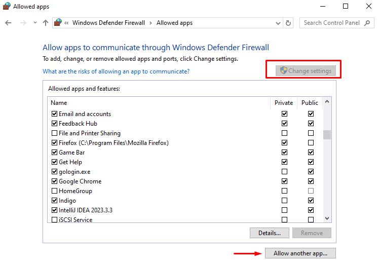
Task: Click the address bar double chevron
Action: pos(66,23)
